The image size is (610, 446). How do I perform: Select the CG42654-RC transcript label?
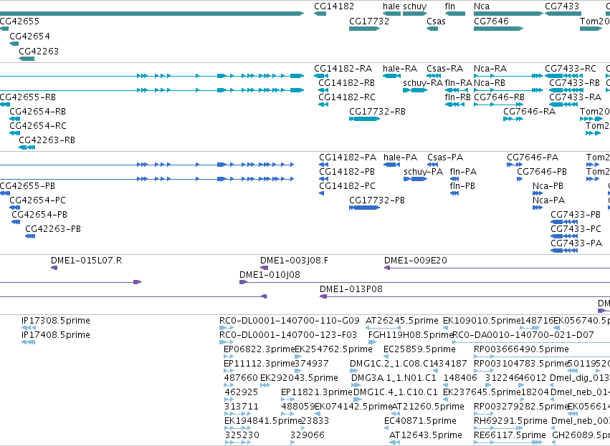point(38,126)
